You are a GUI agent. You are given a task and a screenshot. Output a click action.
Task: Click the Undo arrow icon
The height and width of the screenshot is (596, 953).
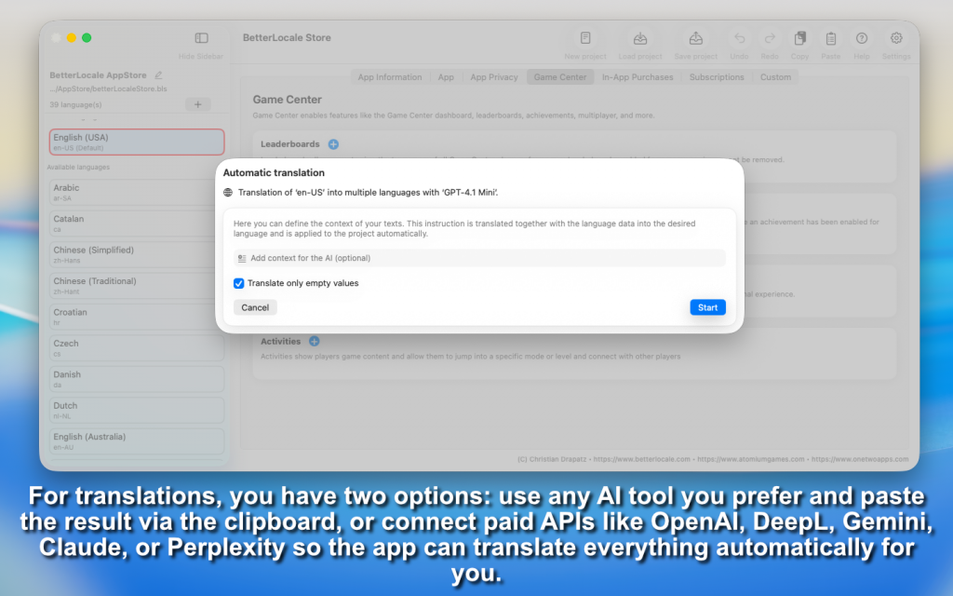tap(740, 39)
